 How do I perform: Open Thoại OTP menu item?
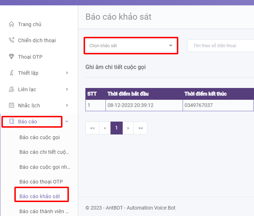pos(30,57)
